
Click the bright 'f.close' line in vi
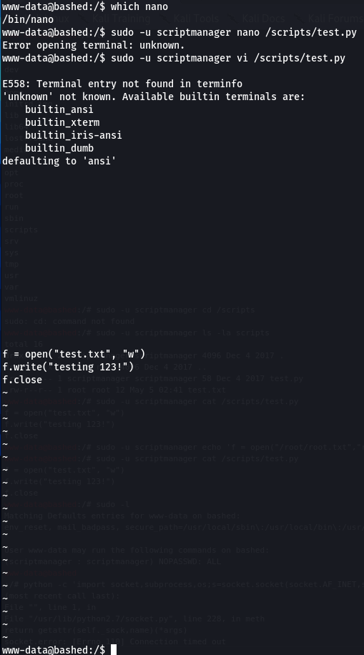22,380
